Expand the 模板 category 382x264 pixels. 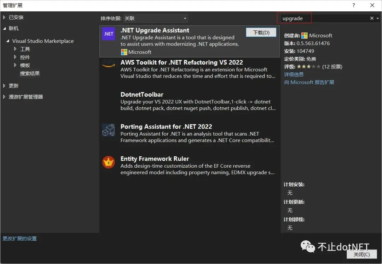tap(15, 65)
